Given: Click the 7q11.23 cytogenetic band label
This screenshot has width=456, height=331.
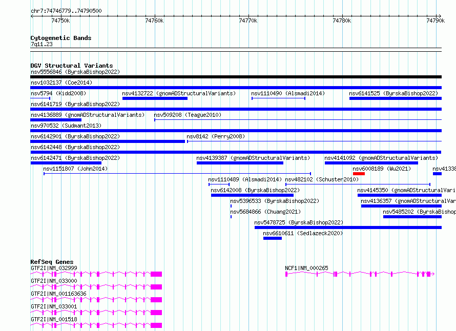Looking at the screenshot, I should (x=42, y=44).
